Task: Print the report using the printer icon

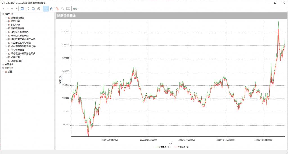Action: click(33, 9)
